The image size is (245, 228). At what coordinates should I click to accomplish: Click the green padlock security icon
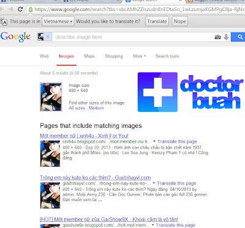[31, 9]
